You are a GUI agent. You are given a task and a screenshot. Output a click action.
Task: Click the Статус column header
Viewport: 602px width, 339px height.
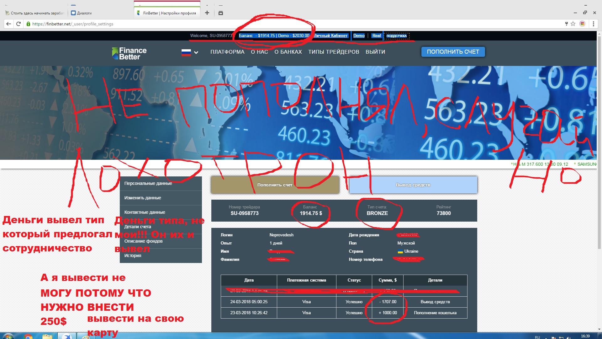pyautogui.click(x=354, y=280)
